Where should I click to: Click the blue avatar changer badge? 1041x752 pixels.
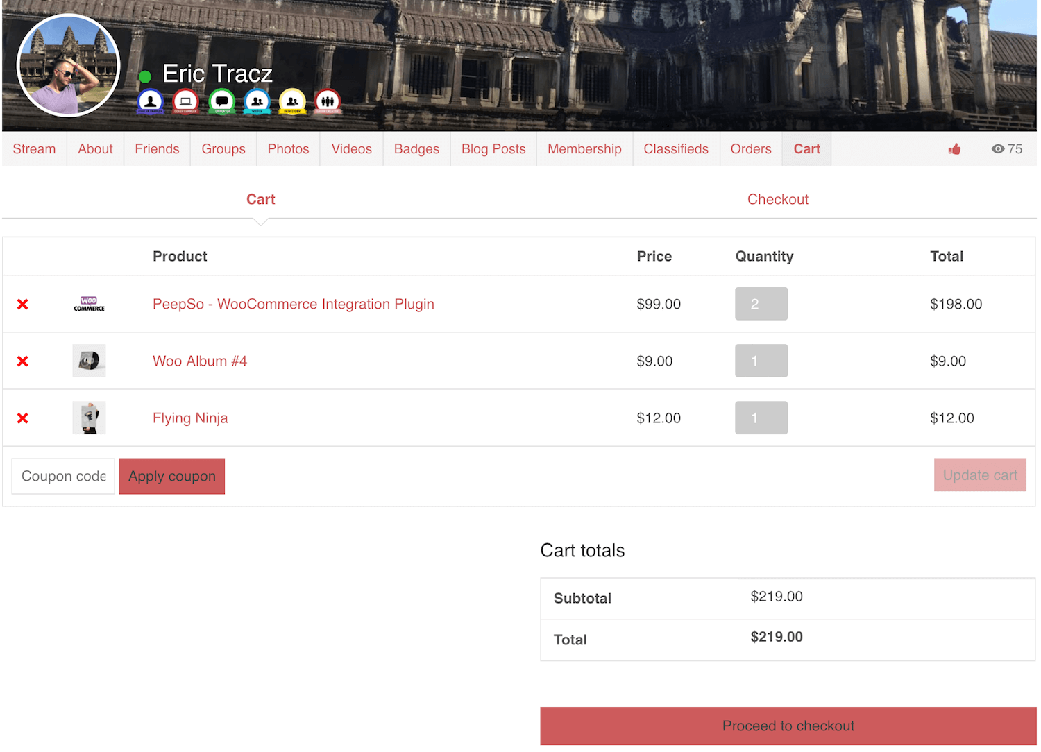coord(150,102)
